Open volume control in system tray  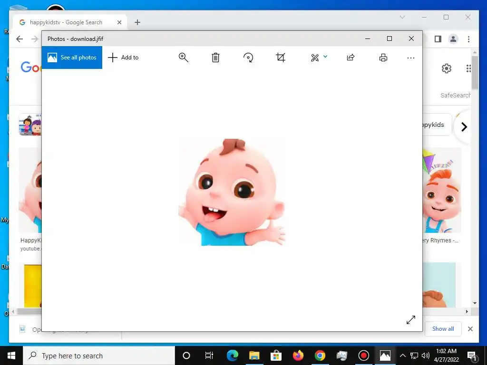coord(426,355)
